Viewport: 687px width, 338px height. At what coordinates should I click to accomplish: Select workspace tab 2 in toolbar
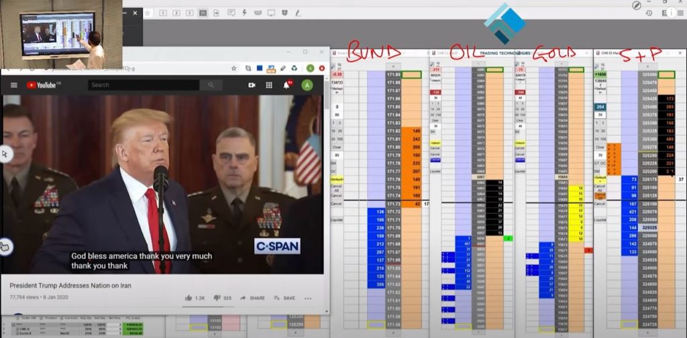pos(176,13)
